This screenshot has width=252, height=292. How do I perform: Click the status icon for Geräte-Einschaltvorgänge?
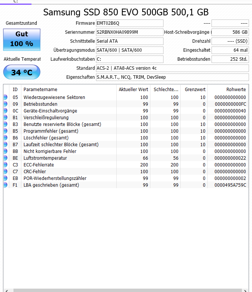pos(5,111)
